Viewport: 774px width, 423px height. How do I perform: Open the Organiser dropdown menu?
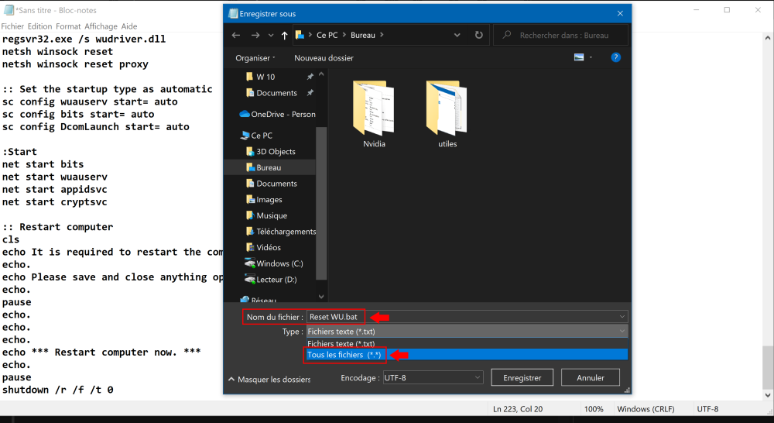(x=255, y=58)
